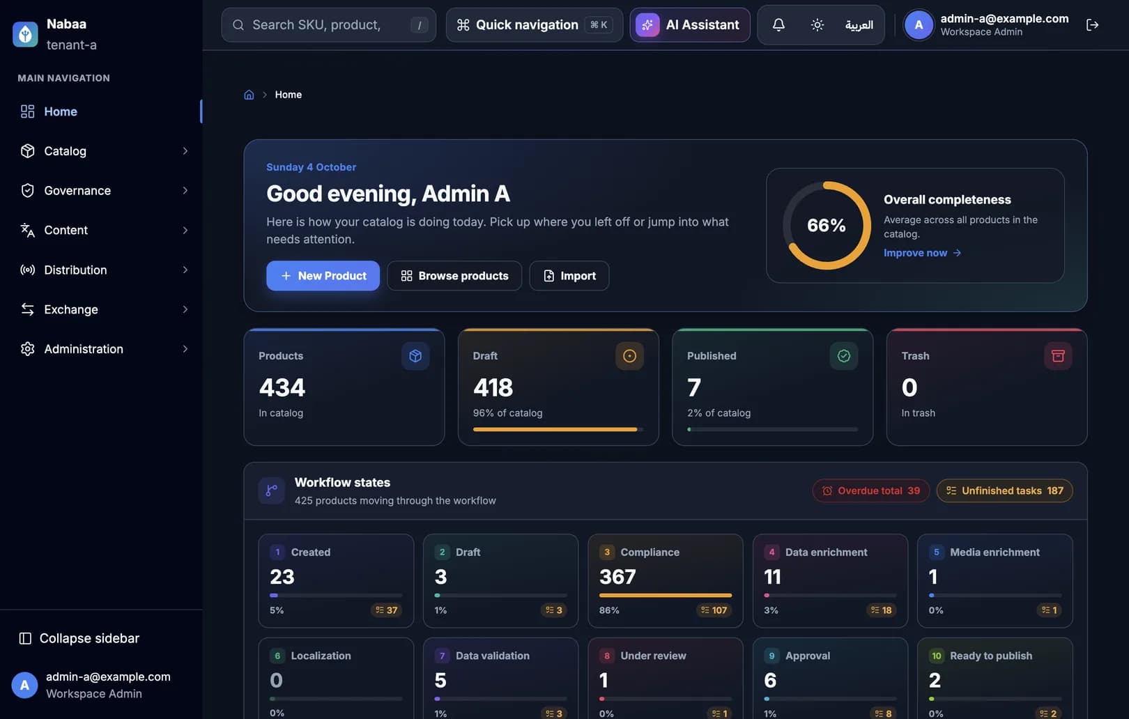Expand the Governance menu chevron
Viewport: 1129px width, 719px height.
point(185,191)
